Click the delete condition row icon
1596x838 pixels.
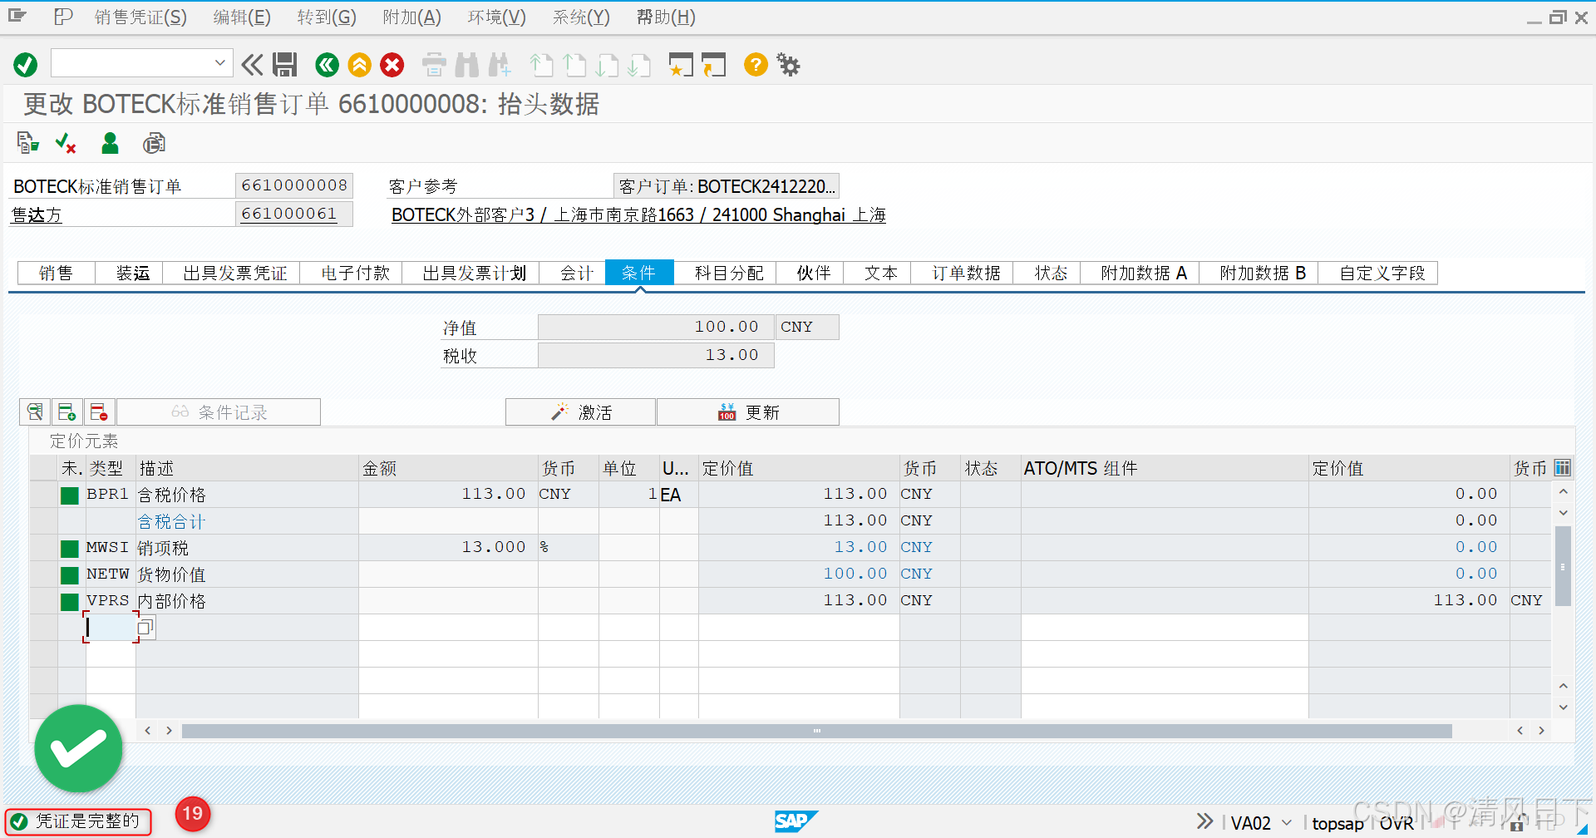click(x=99, y=412)
